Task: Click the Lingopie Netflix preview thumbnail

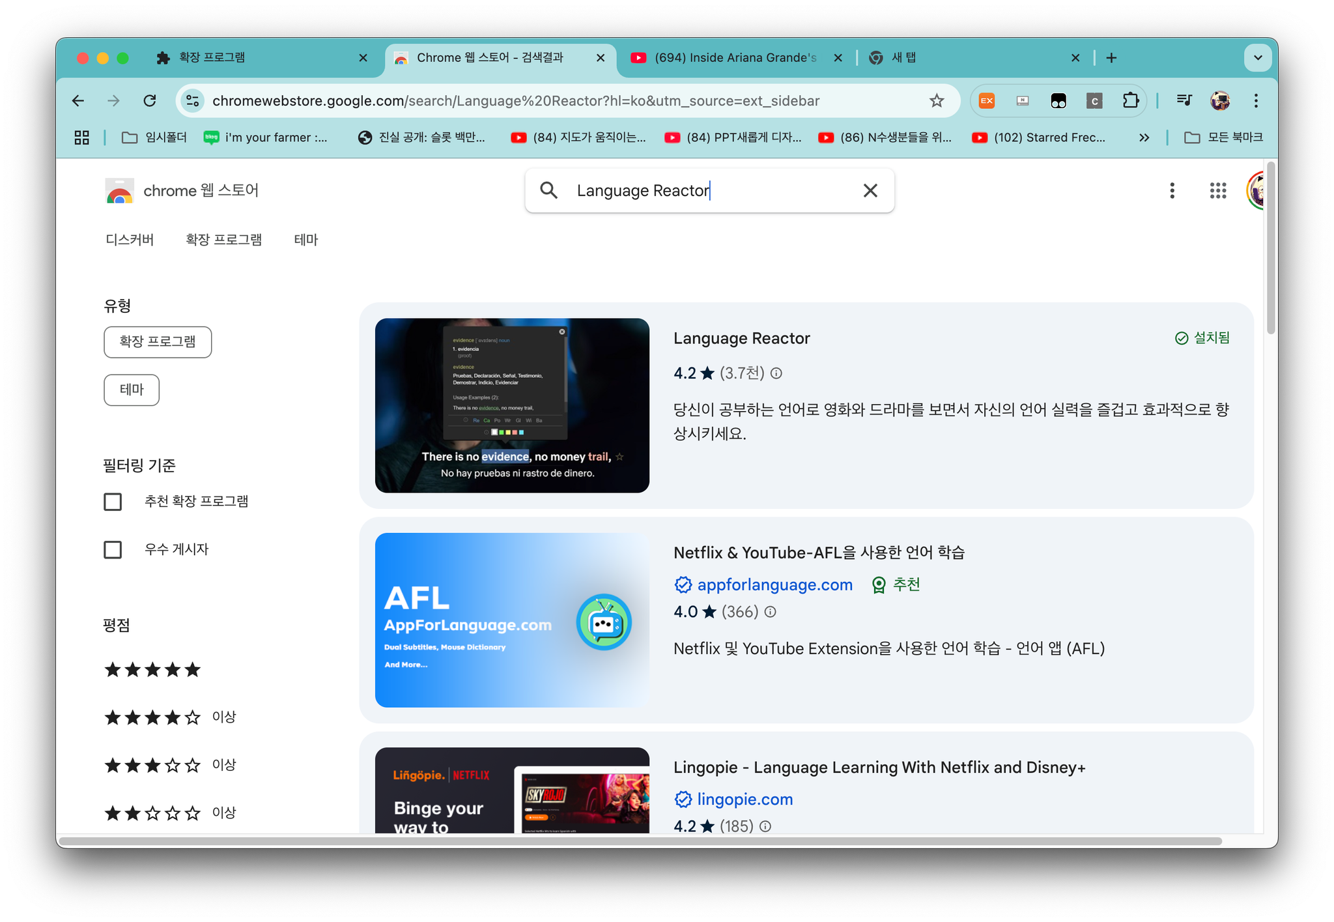Action: (x=512, y=790)
